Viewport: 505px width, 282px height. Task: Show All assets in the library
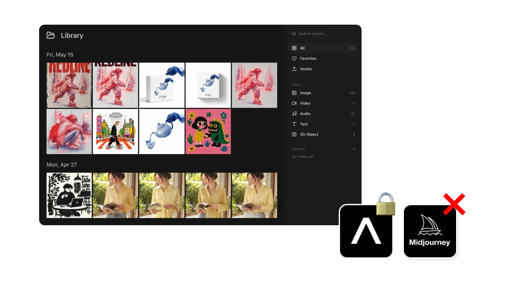click(x=323, y=48)
